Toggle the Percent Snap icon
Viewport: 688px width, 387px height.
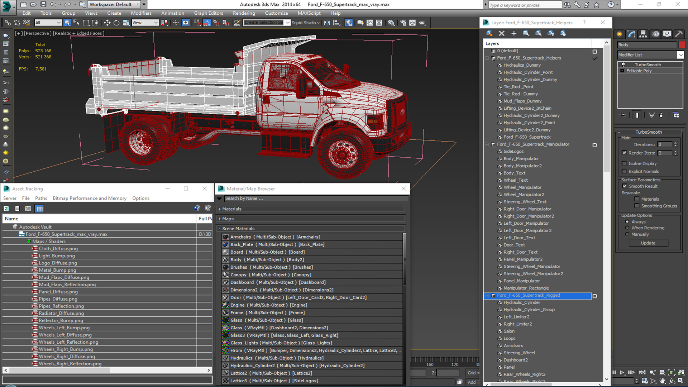(216, 23)
